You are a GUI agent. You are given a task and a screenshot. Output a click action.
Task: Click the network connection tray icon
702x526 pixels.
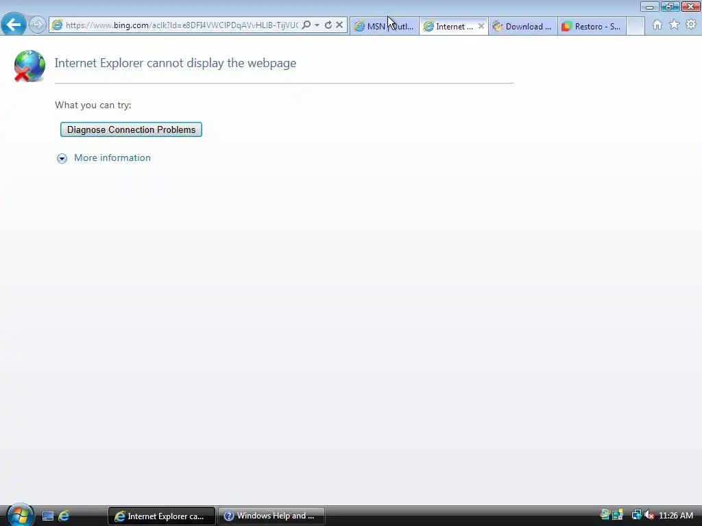point(636,516)
